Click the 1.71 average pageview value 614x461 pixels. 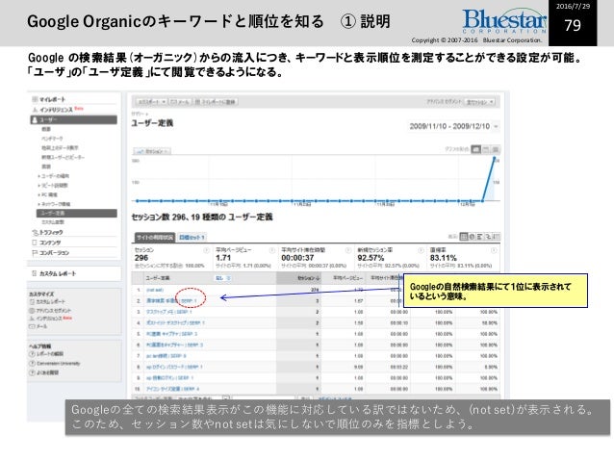[x=223, y=258]
